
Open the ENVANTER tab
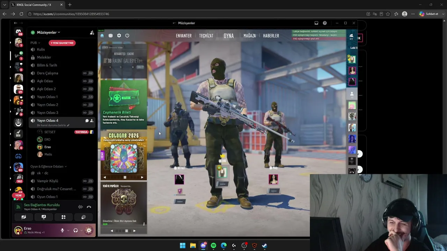point(184,36)
